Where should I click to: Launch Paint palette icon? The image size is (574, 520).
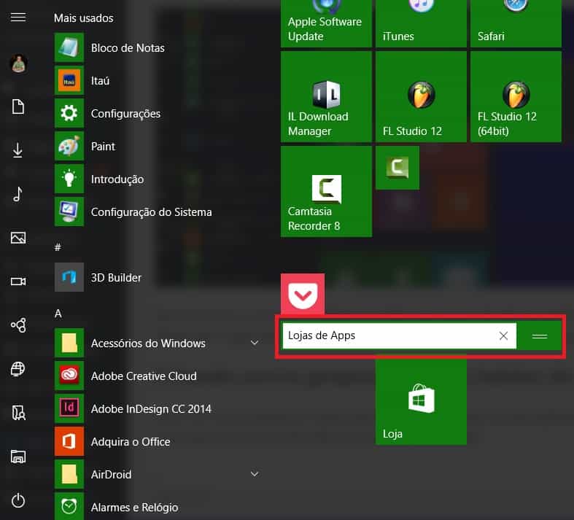[x=69, y=146]
